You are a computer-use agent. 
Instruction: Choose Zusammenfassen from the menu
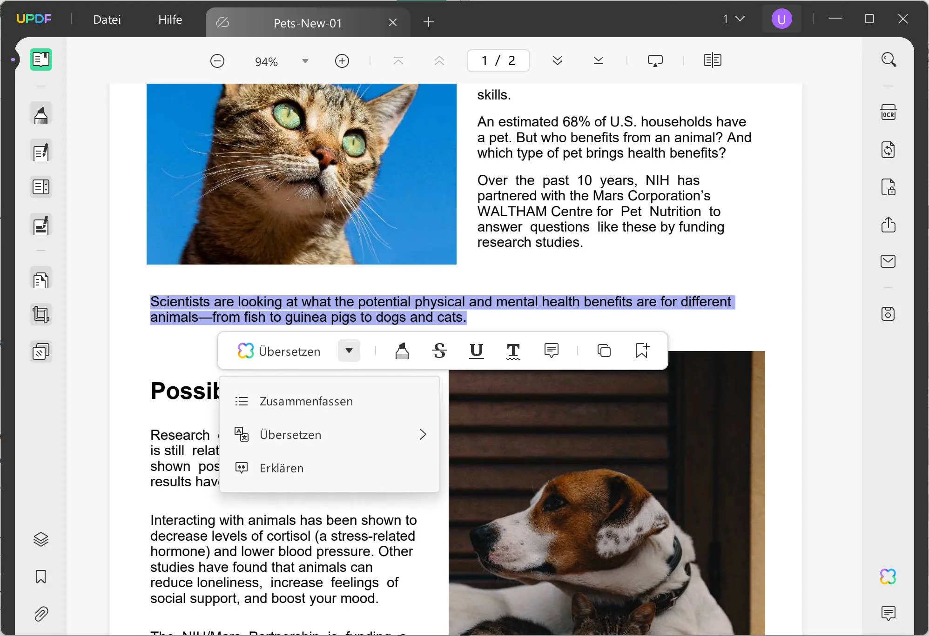306,401
